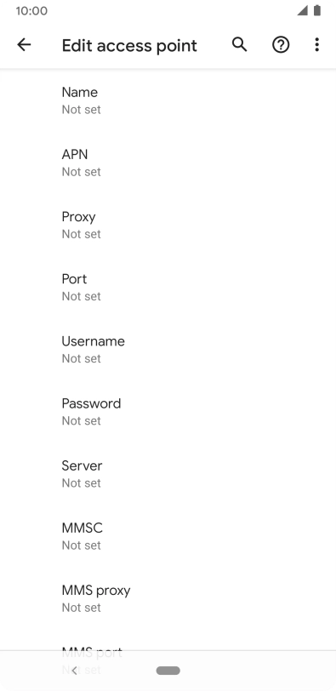336x691 pixels.
Task: Open the APN setting
Action: tap(168, 163)
